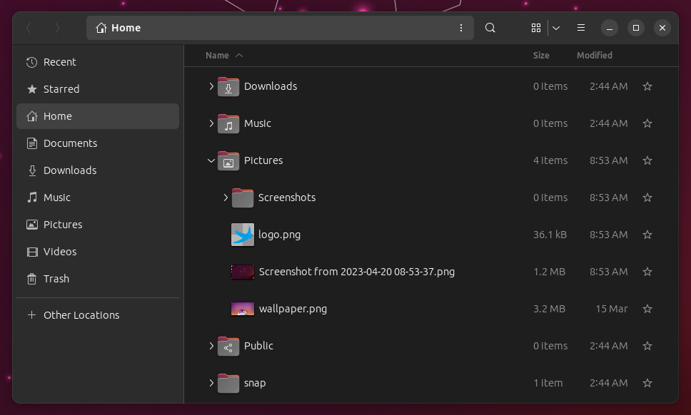Star the Screenshots folder
The height and width of the screenshot is (415, 691).
coord(647,198)
